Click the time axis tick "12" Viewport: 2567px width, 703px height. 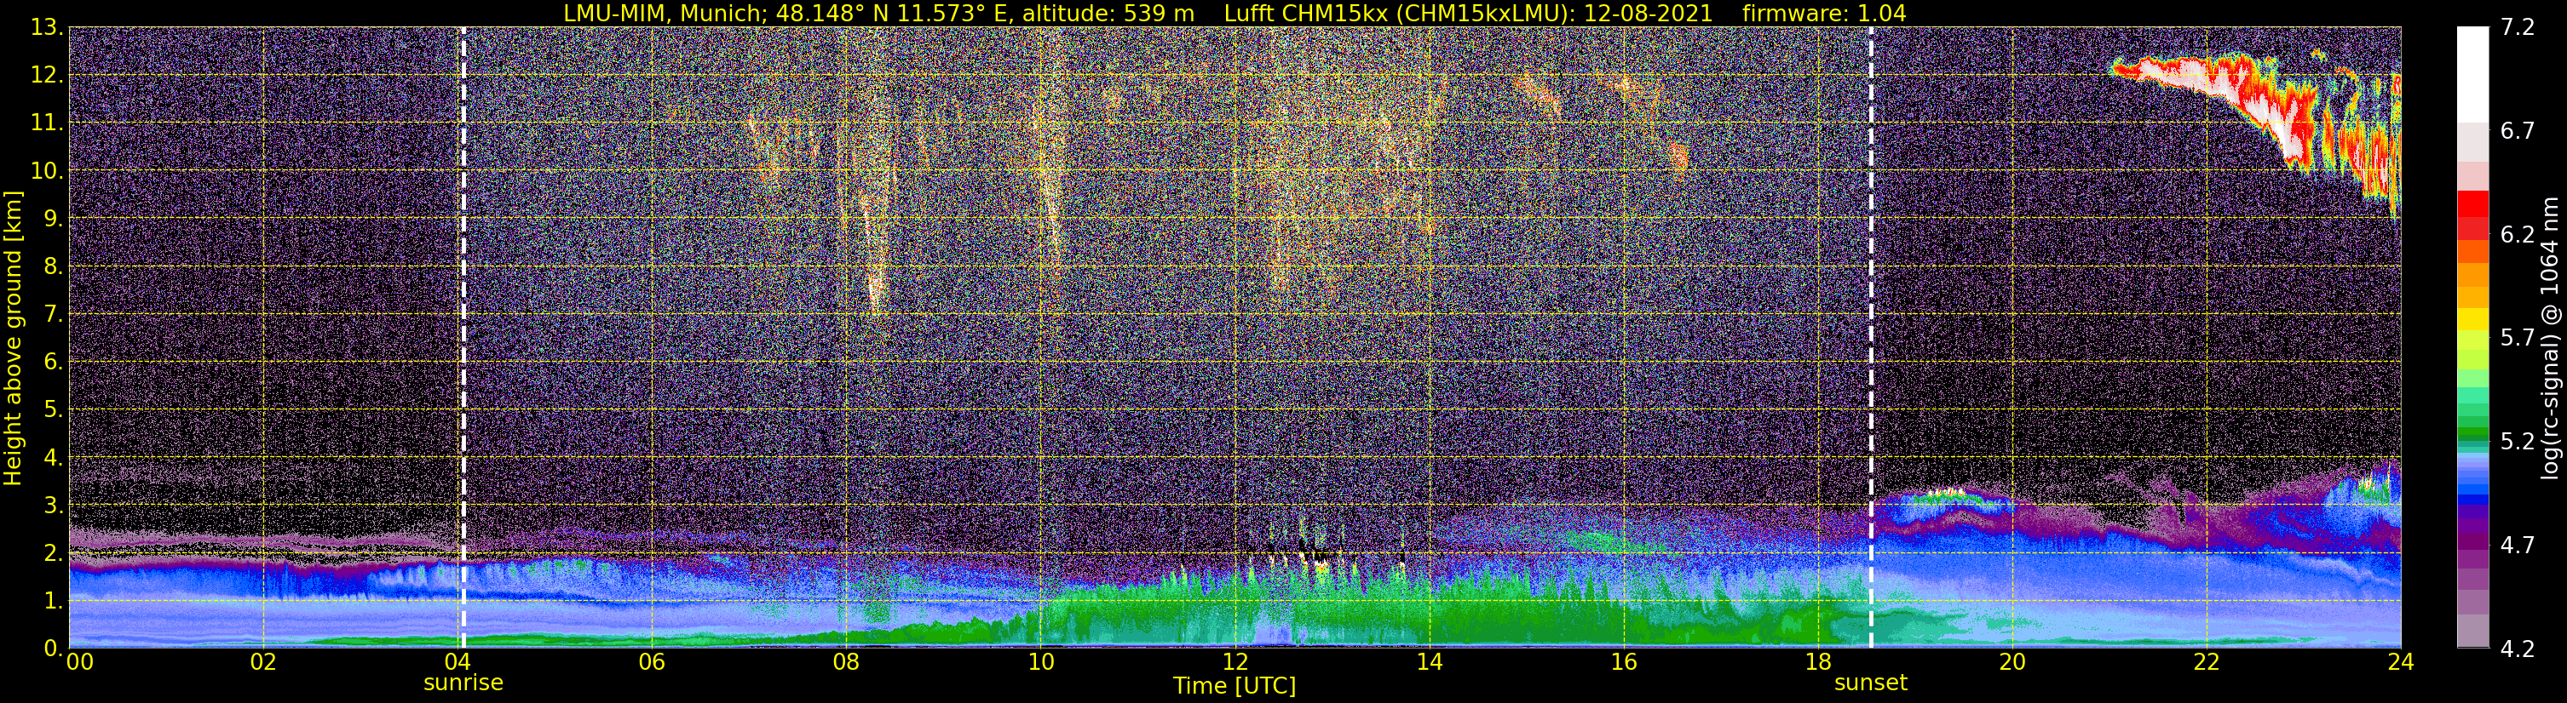click(1235, 663)
